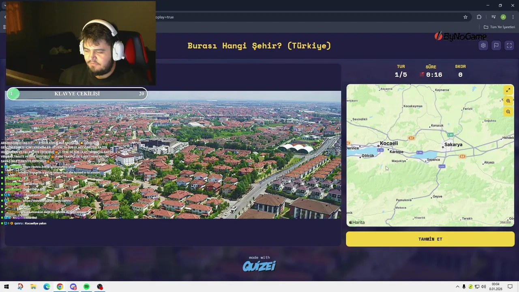Open Windows notification center
Image resolution: width=519 pixels, height=292 pixels.
[510, 287]
